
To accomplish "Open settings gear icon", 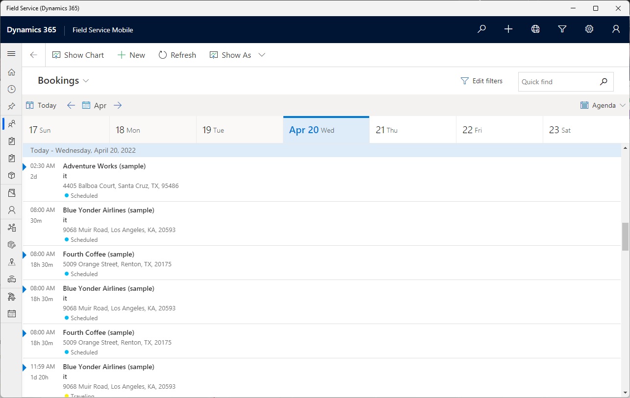I will pos(589,29).
